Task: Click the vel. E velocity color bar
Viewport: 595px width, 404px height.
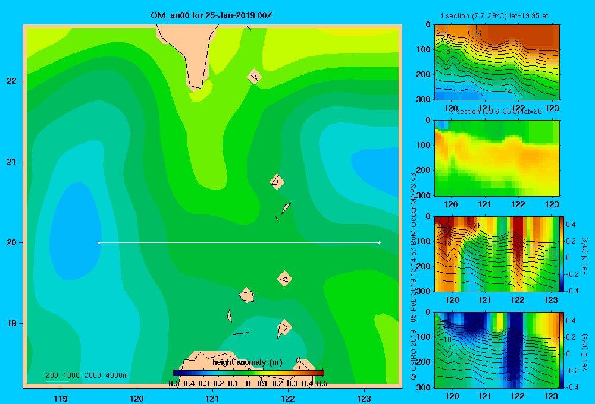Action: pyautogui.click(x=562, y=350)
